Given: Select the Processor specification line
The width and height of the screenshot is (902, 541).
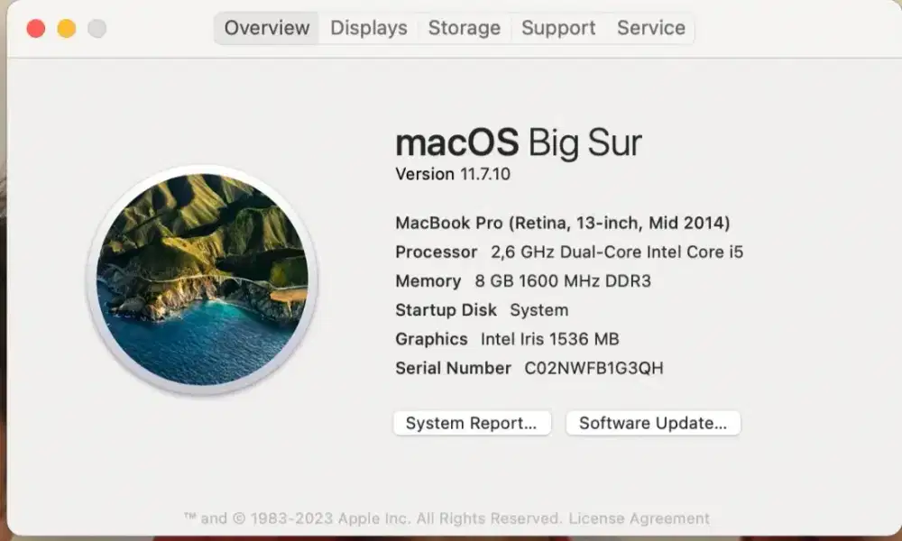Looking at the screenshot, I should pos(568,252).
